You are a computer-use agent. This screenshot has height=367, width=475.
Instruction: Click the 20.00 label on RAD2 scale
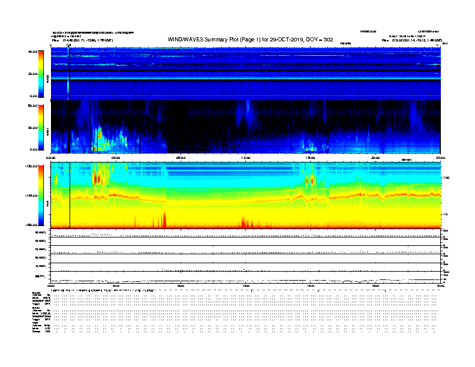click(x=33, y=74)
